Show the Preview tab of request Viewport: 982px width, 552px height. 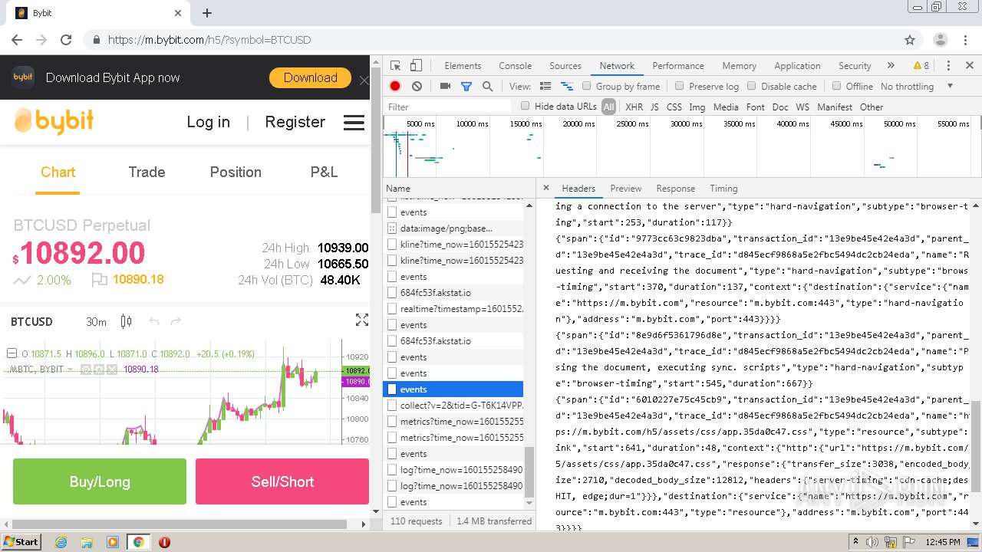(626, 189)
